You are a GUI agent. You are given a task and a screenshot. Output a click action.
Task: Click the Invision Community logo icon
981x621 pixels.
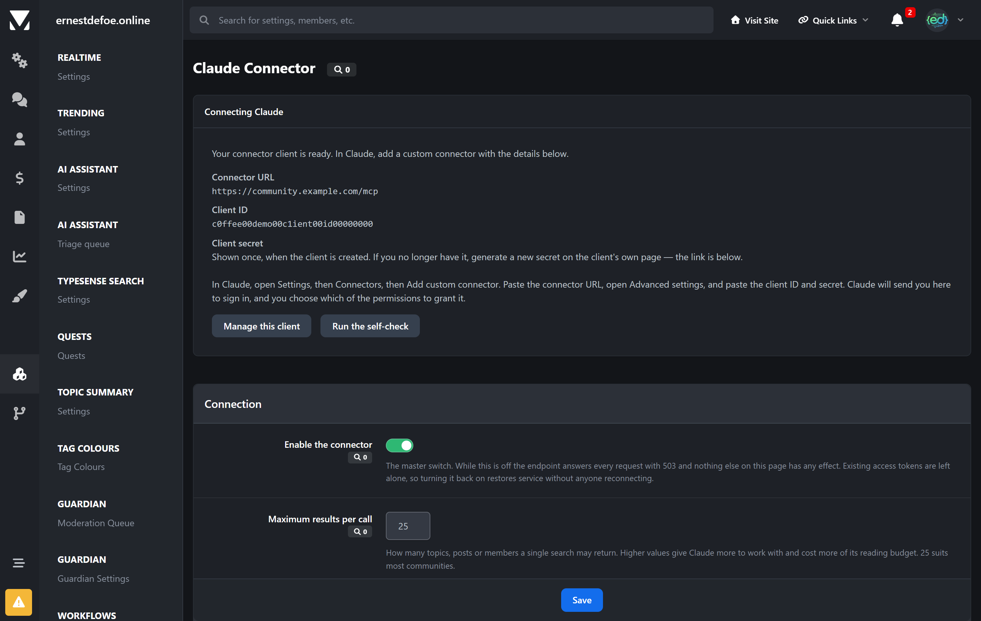pos(20,20)
